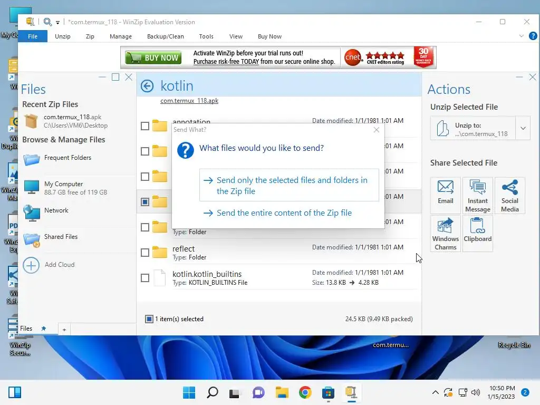Send only the selected files and folders
The image size is (540, 405).
coord(289,185)
